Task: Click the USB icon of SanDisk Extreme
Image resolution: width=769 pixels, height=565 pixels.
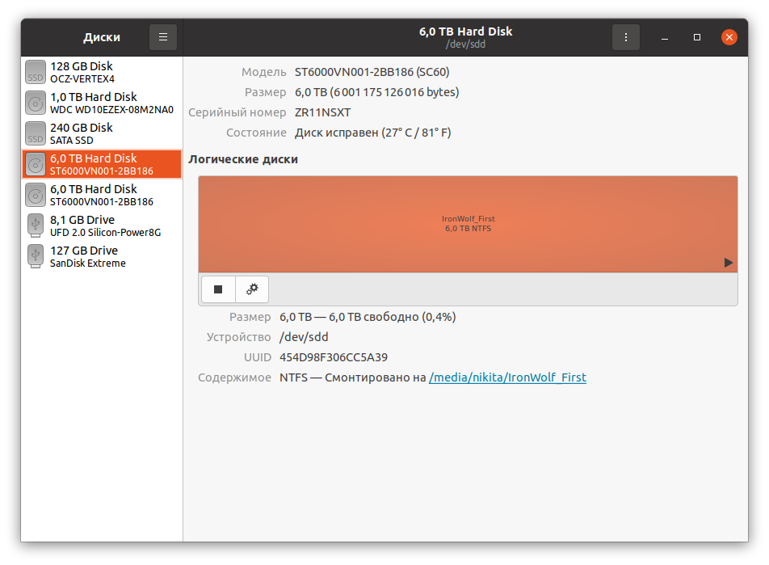Action: coord(36,257)
